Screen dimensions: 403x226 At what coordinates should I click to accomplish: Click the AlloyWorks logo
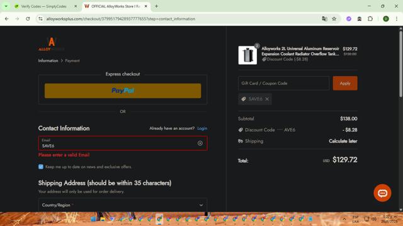[51, 44]
